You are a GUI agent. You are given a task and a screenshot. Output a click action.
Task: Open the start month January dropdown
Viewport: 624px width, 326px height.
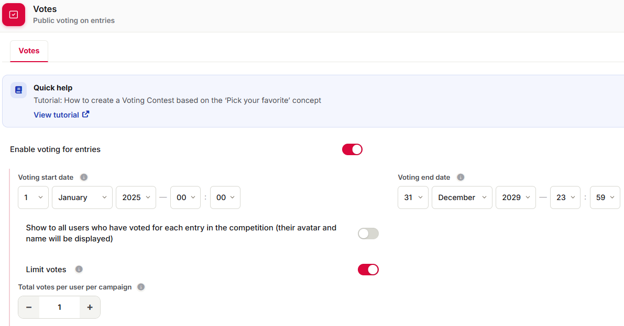pos(82,197)
